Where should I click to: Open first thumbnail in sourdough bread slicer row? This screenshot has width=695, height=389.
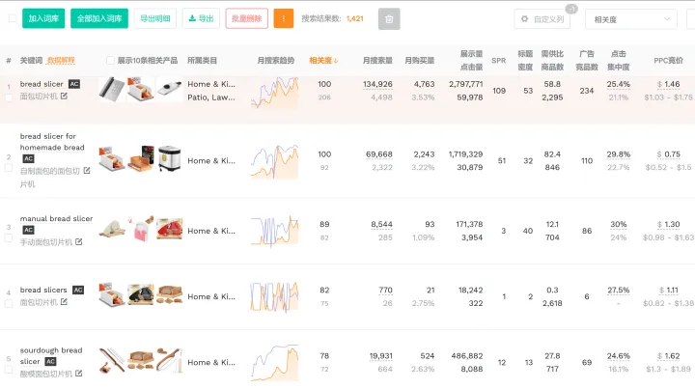[x=112, y=361]
